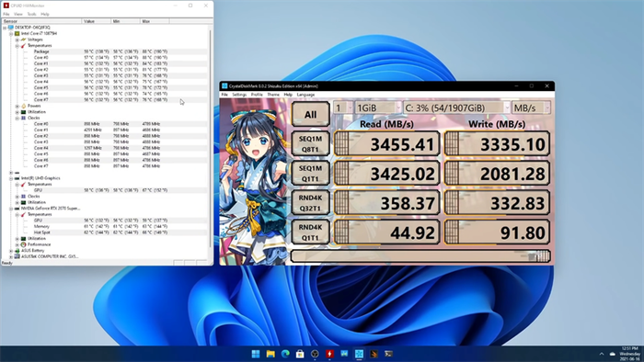This screenshot has height=362, width=644.
Task: Expand the Powers node under Intel CPU
Action: point(17,106)
